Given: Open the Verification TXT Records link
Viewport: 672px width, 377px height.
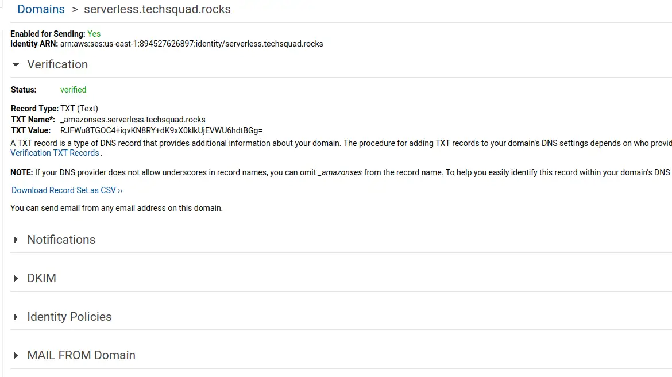Looking at the screenshot, I should click(x=55, y=153).
